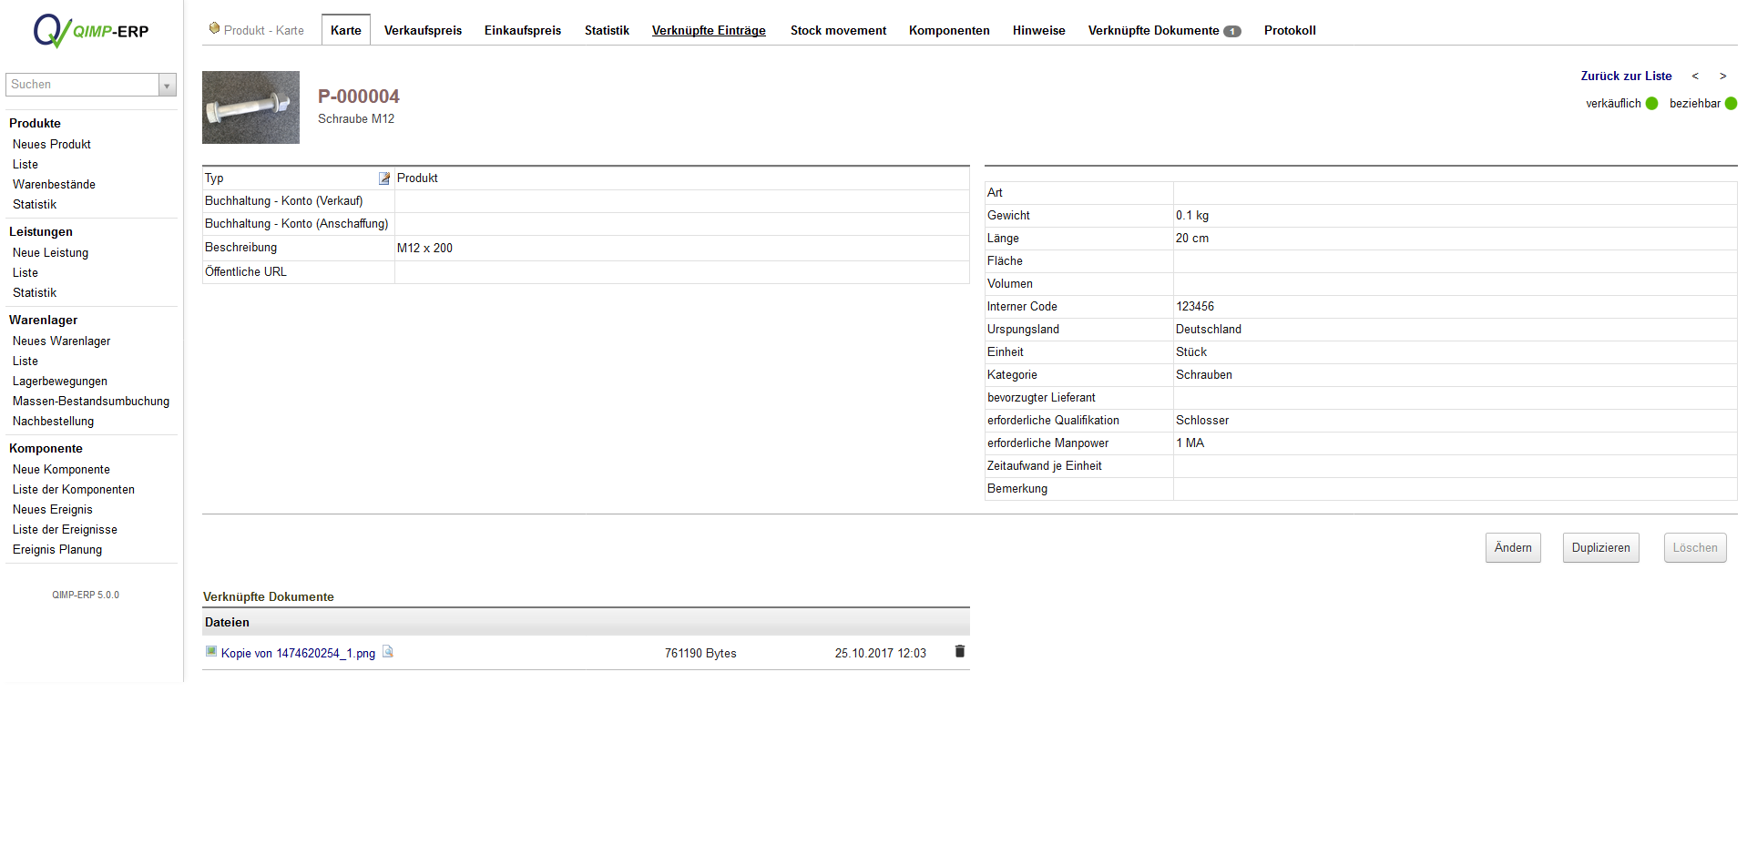The height and width of the screenshot is (845, 1747).
Task: Switch to the Verkaufspreis tab
Action: point(423,31)
